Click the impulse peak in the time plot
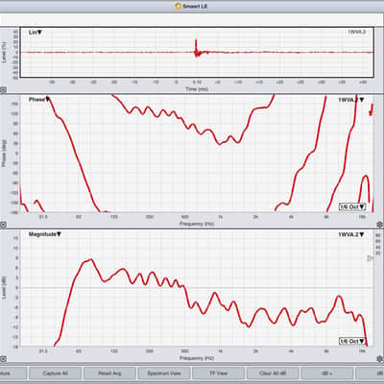The width and height of the screenshot is (384, 384). (196, 41)
